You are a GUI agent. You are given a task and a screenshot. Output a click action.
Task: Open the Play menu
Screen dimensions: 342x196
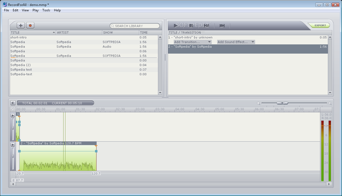point(36,10)
